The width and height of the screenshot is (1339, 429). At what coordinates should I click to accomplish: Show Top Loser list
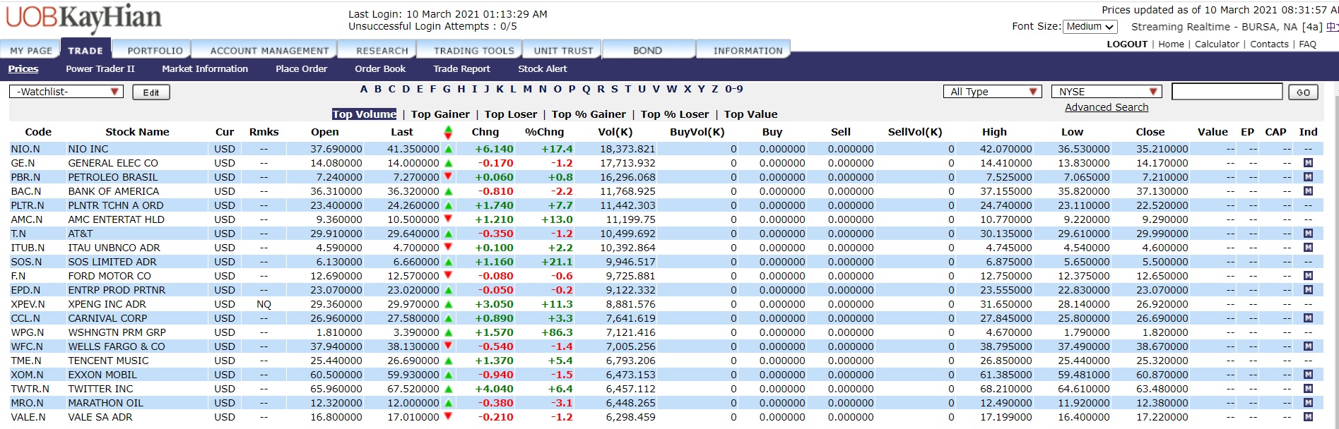(x=511, y=114)
